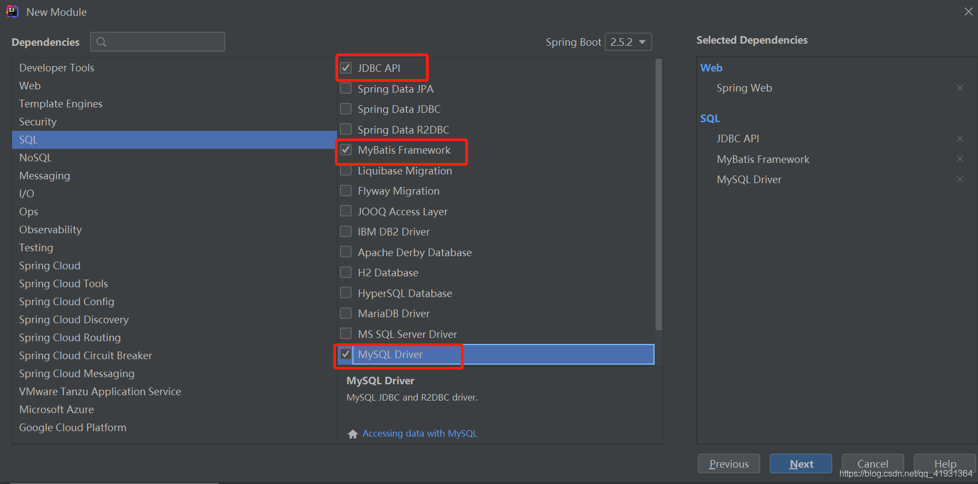Remove Spring Web from selected dependencies
Image resolution: width=978 pixels, height=484 pixels.
(x=959, y=88)
